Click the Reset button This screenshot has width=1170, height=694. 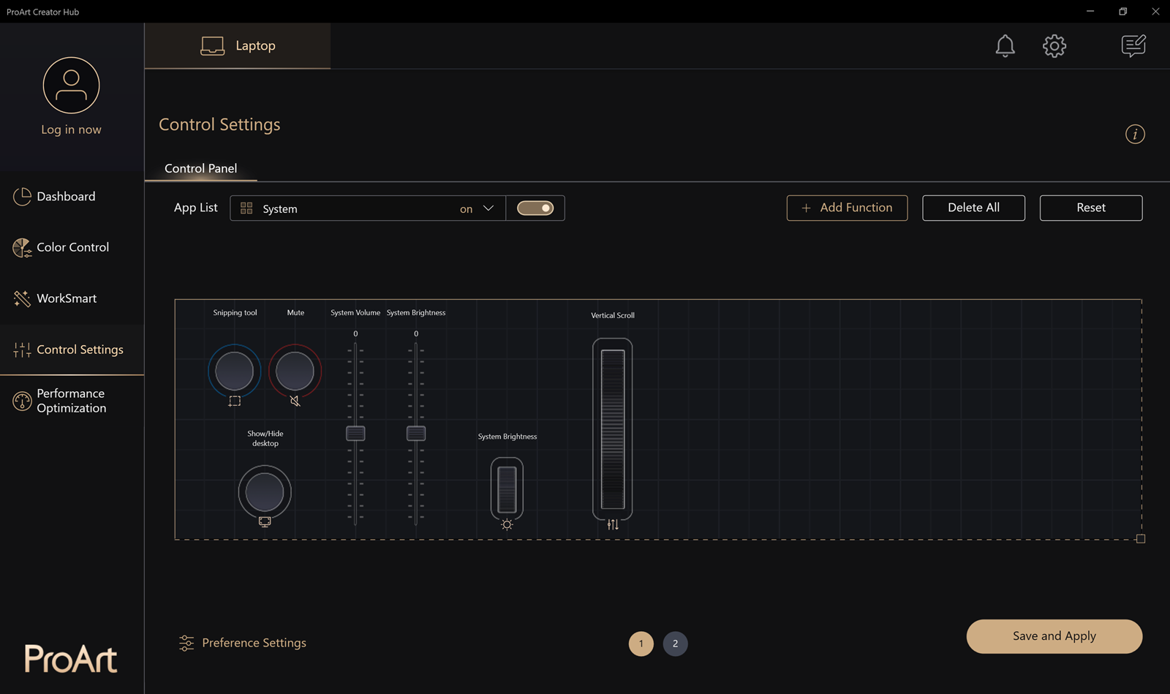tap(1091, 208)
